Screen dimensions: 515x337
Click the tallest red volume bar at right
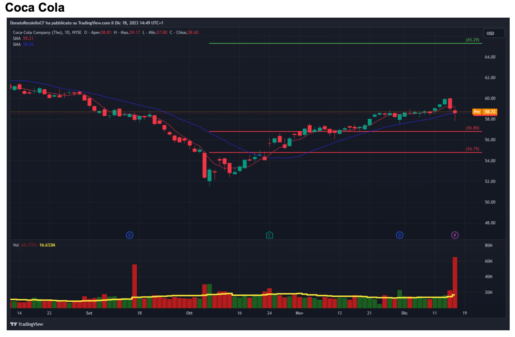pyautogui.click(x=455, y=283)
